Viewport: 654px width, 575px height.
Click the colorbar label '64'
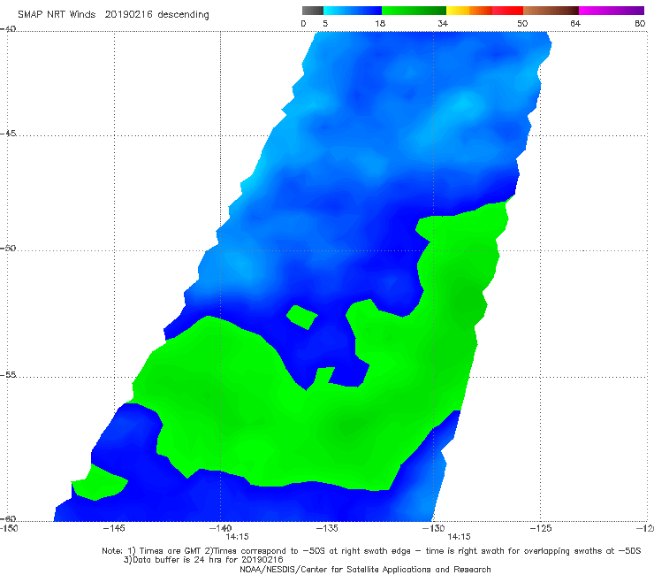[x=575, y=23]
